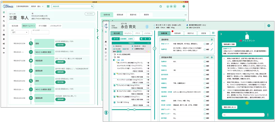The height and width of the screenshot is (122, 275).
Task: Click the 処方内容 button under 調剤
Action: (x=61, y=45)
